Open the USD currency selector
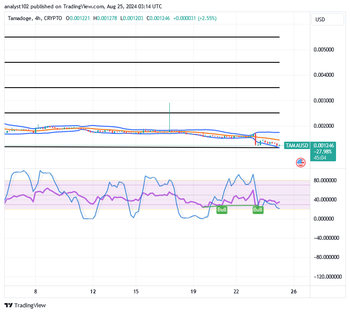 pyautogui.click(x=327, y=19)
